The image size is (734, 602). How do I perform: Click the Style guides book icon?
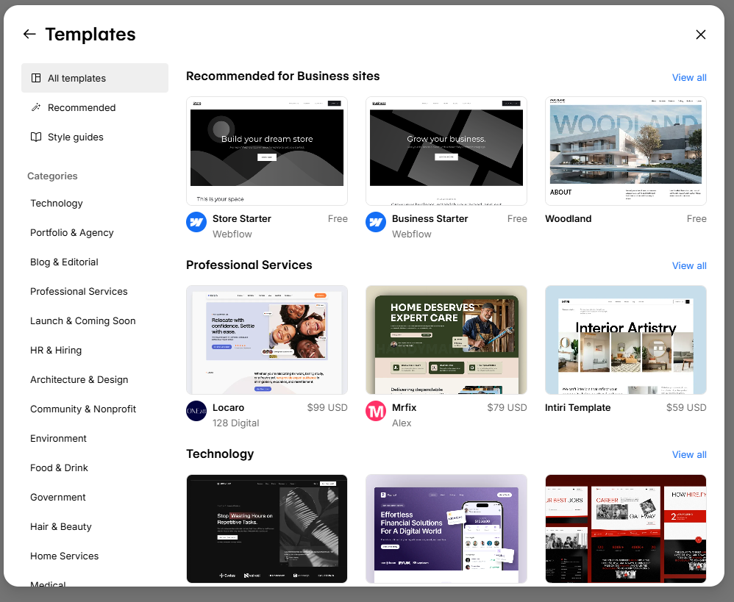36,137
